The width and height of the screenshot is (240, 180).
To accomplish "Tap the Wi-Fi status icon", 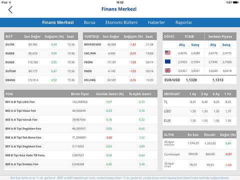I will [x=10, y=2].
